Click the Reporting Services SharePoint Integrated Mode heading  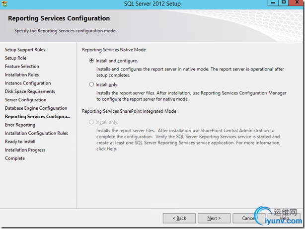tap(129, 111)
